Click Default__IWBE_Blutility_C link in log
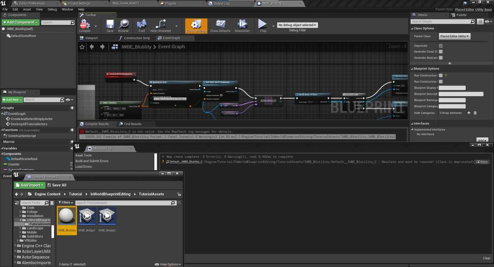Viewport: 494px width, 267px height. coord(186,162)
